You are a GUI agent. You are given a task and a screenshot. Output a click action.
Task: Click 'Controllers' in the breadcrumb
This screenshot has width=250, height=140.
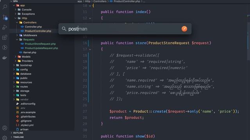(x=100, y=1)
